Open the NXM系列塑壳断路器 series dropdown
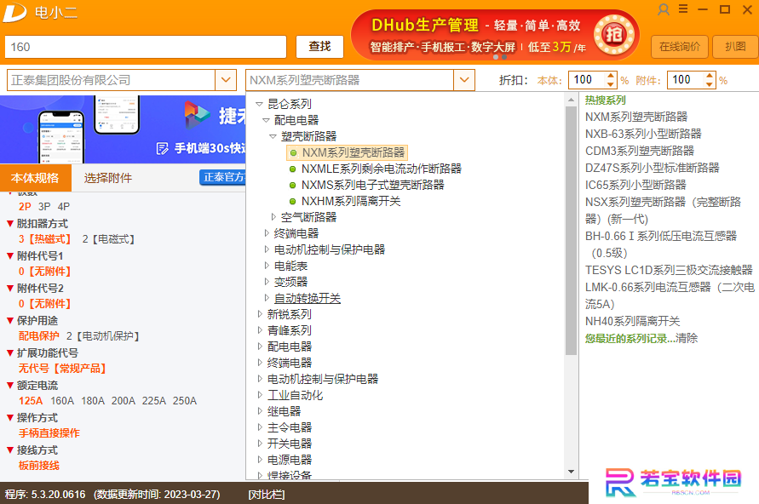Screen dimensions: 759x504 coord(464,80)
